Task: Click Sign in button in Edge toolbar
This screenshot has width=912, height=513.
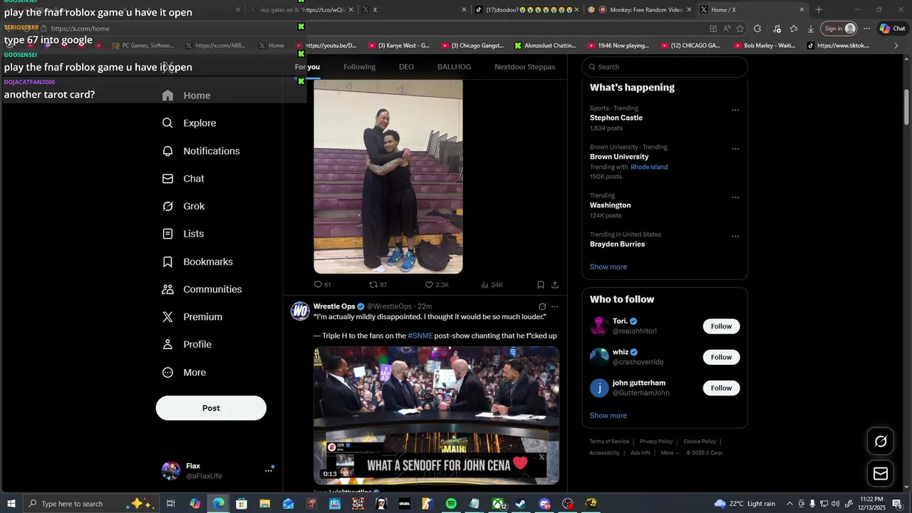Action: (x=839, y=28)
